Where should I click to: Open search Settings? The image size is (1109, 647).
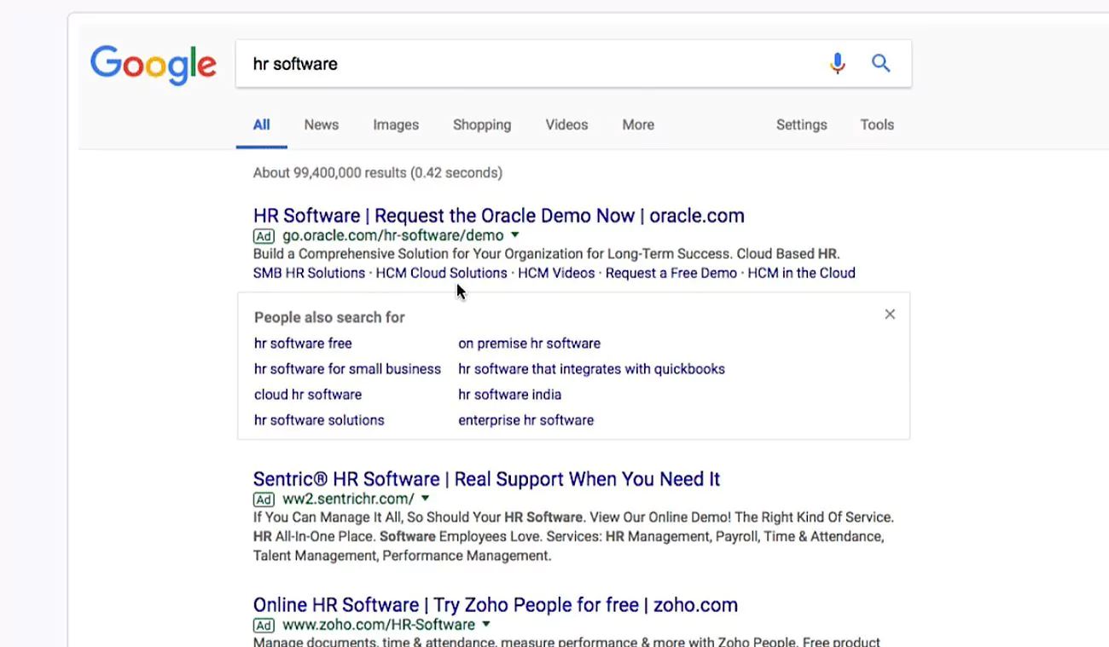(x=802, y=124)
